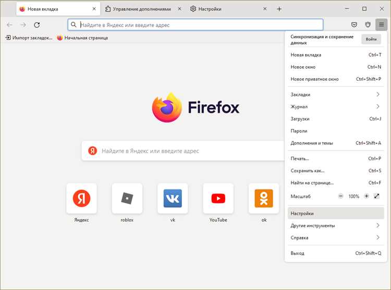Select Новое окно menu item
Screen dimensions: 391x290
336,67
